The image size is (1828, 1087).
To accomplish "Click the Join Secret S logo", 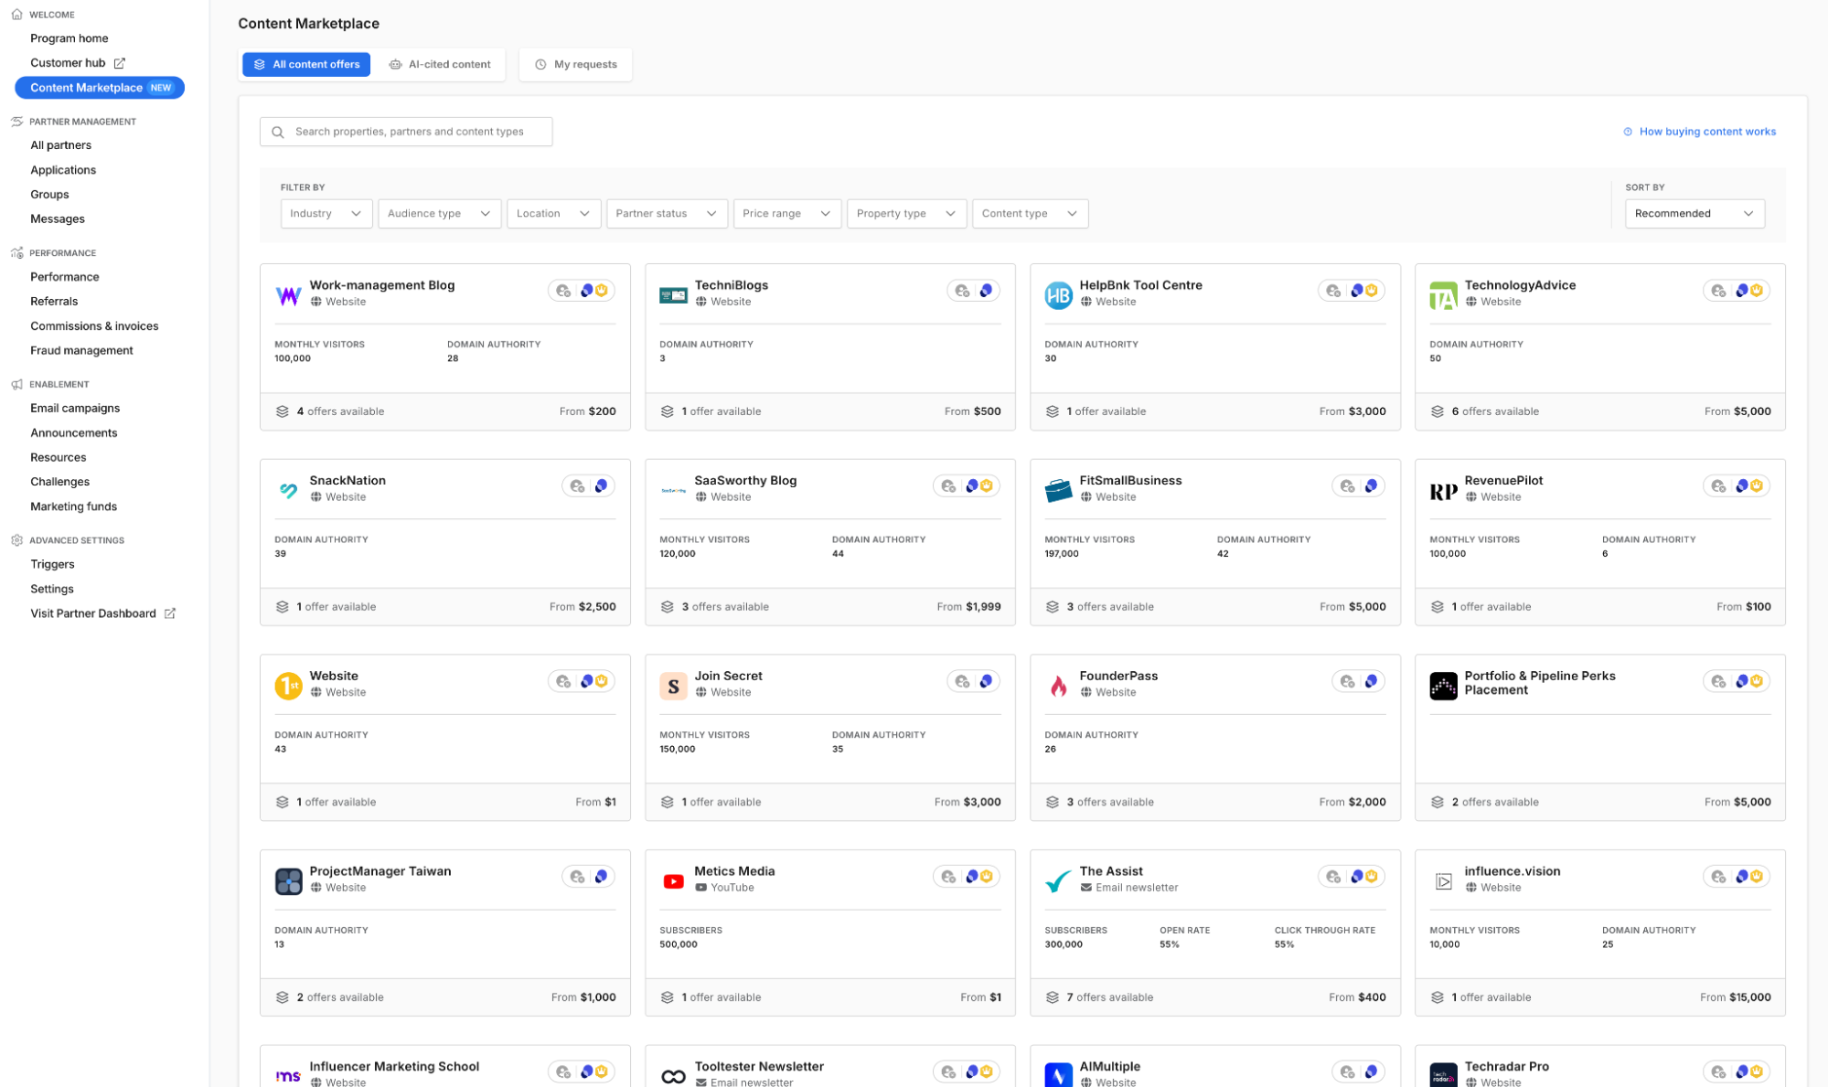I will pos(673,686).
